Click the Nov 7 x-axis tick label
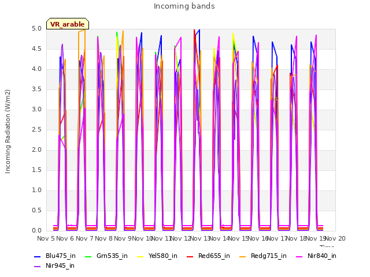Image resolution: width=370 pixels, height=277 pixels. (84, 238)
